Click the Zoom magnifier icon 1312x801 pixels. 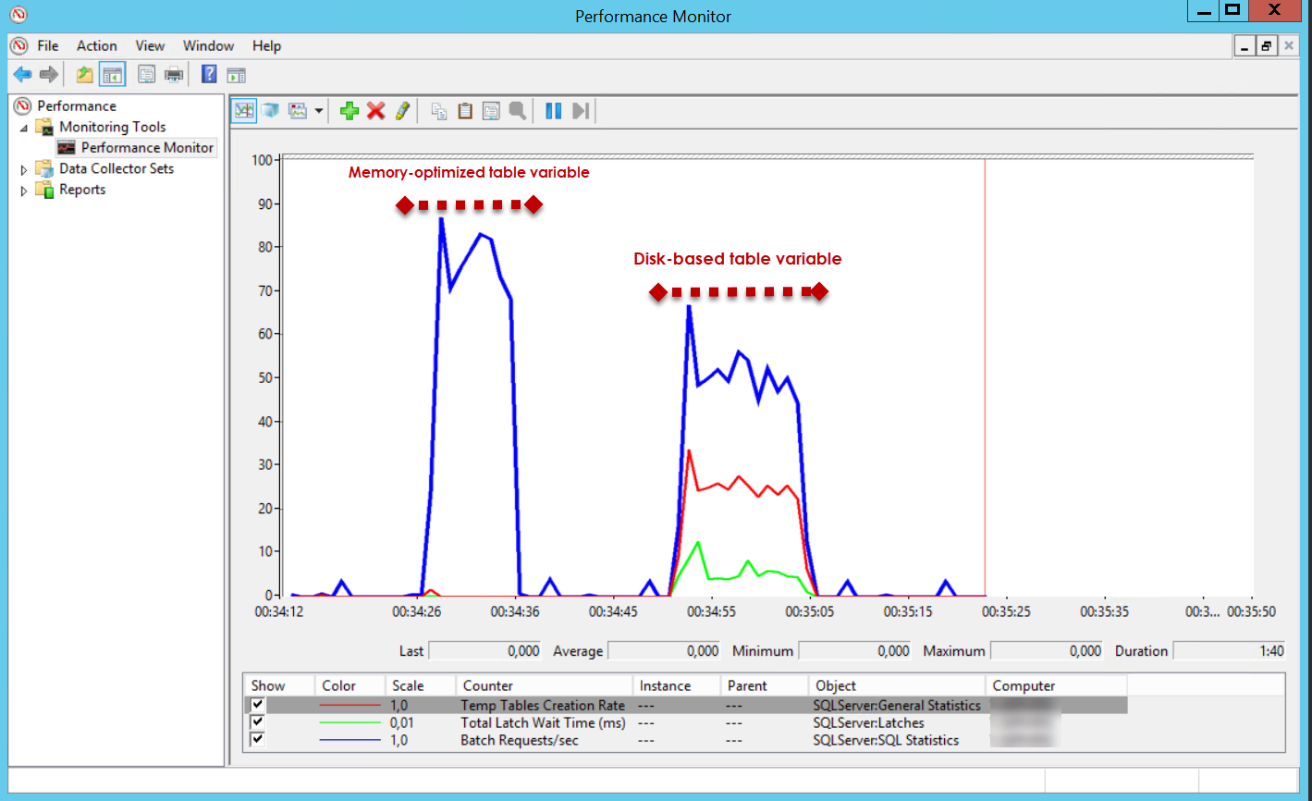pyautogui.click(x=518, y=111)
